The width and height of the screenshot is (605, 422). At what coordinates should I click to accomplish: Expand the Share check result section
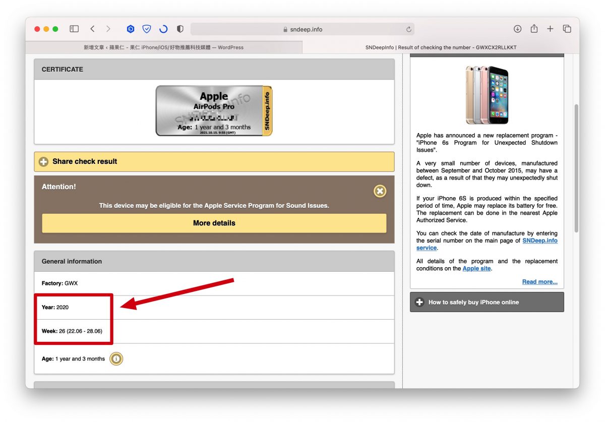[214, 162]
